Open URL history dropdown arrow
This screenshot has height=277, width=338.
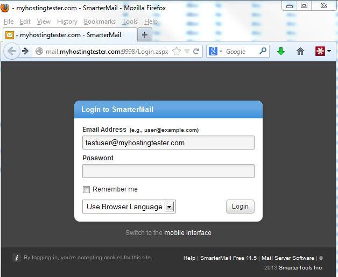(x=187, y=52)
